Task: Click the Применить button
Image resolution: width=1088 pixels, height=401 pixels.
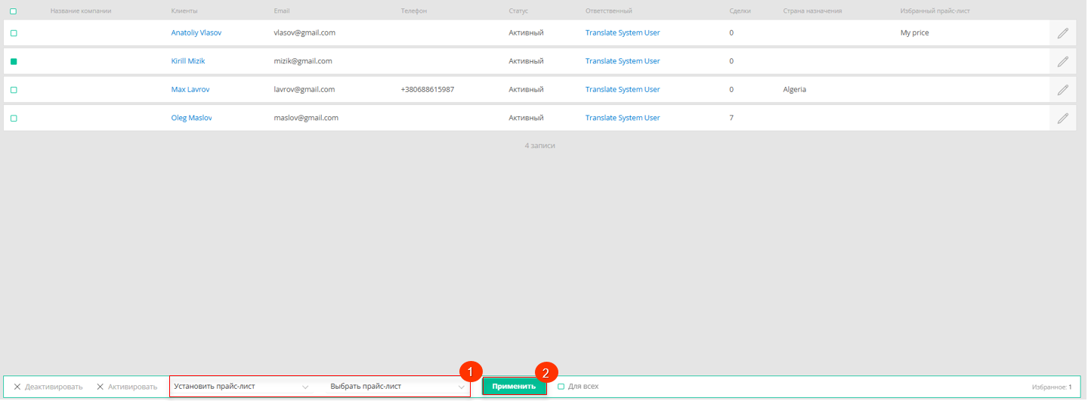Action: click(515, 387)
